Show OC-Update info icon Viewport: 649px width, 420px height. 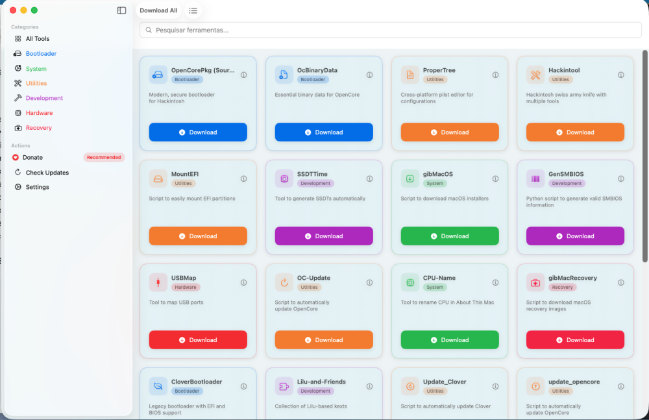click(x=370, y=282)
